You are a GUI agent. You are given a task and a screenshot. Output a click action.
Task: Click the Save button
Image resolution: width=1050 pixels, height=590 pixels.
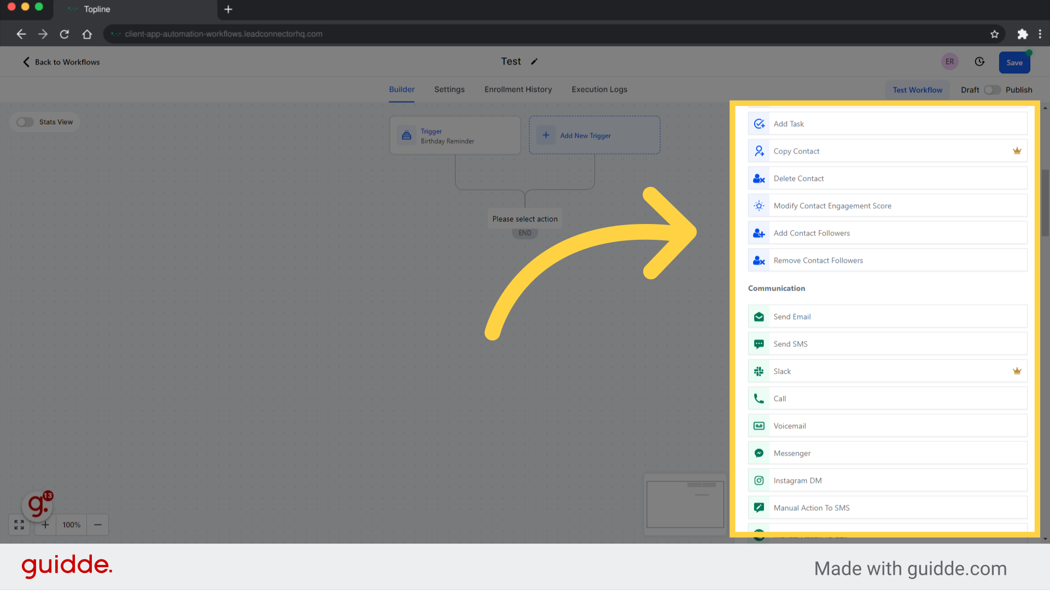(1014, 62)
